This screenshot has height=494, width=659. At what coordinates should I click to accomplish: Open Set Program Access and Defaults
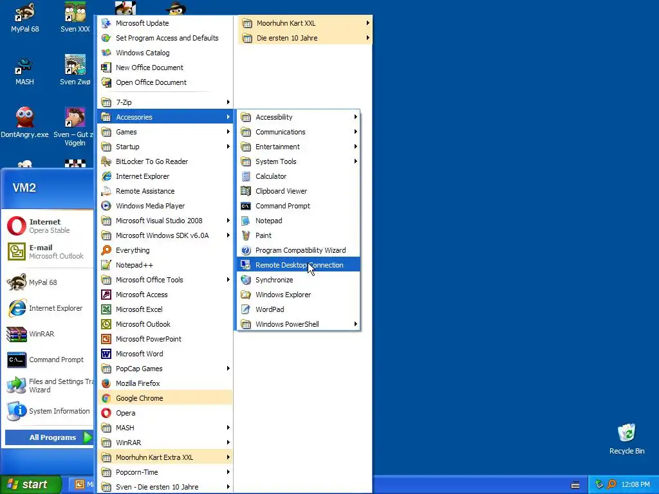165,38
